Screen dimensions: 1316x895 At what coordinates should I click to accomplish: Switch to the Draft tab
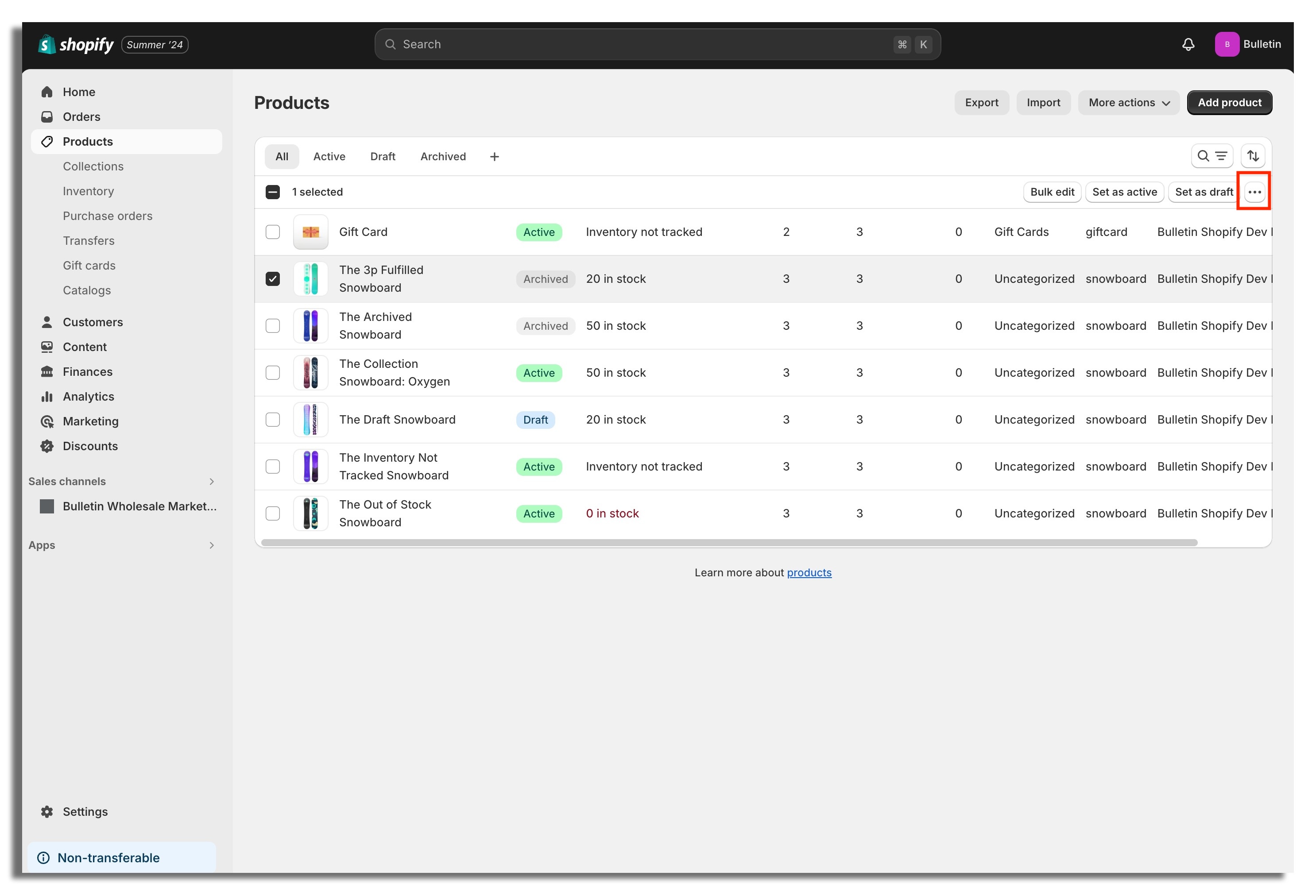(x=383, y=157)
